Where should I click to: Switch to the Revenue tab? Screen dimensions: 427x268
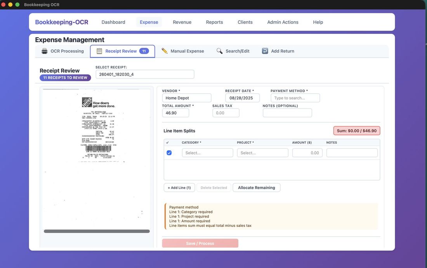(x=182, y=22)
